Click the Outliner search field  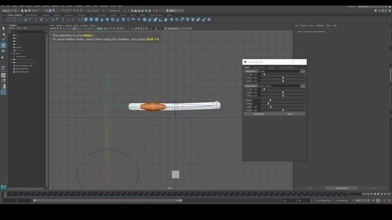click(28, 32)
